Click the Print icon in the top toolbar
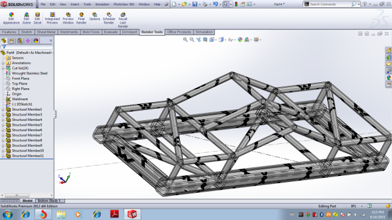 (205, 4)
